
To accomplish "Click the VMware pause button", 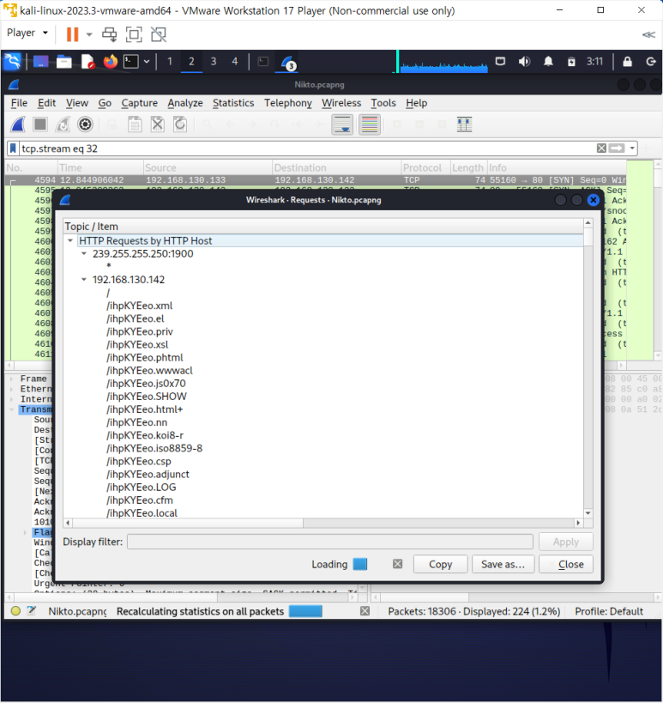I will tap(72, 34).
